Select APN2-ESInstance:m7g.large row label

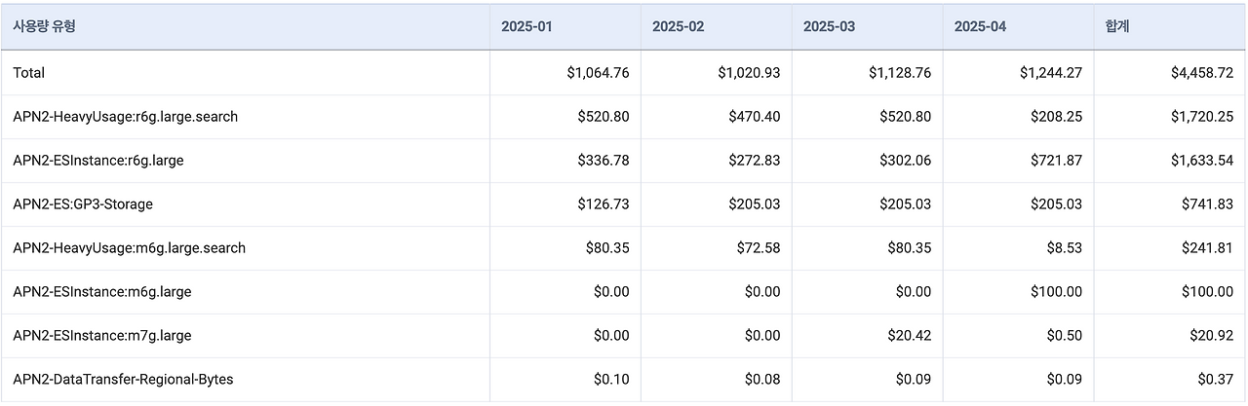[x=101, y=336]
